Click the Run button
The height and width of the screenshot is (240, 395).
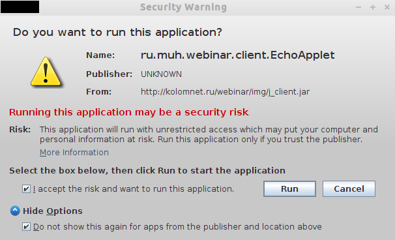click(289, 189)
